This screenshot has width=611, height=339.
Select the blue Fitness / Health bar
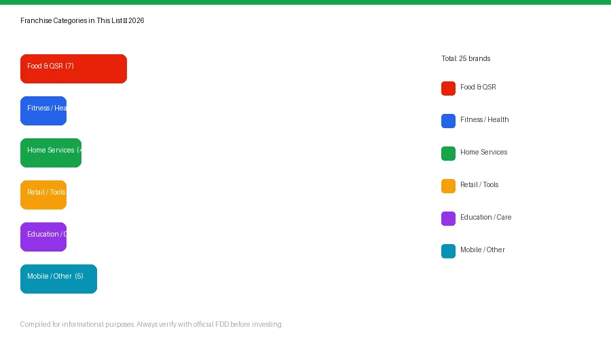tap(43, 111)
